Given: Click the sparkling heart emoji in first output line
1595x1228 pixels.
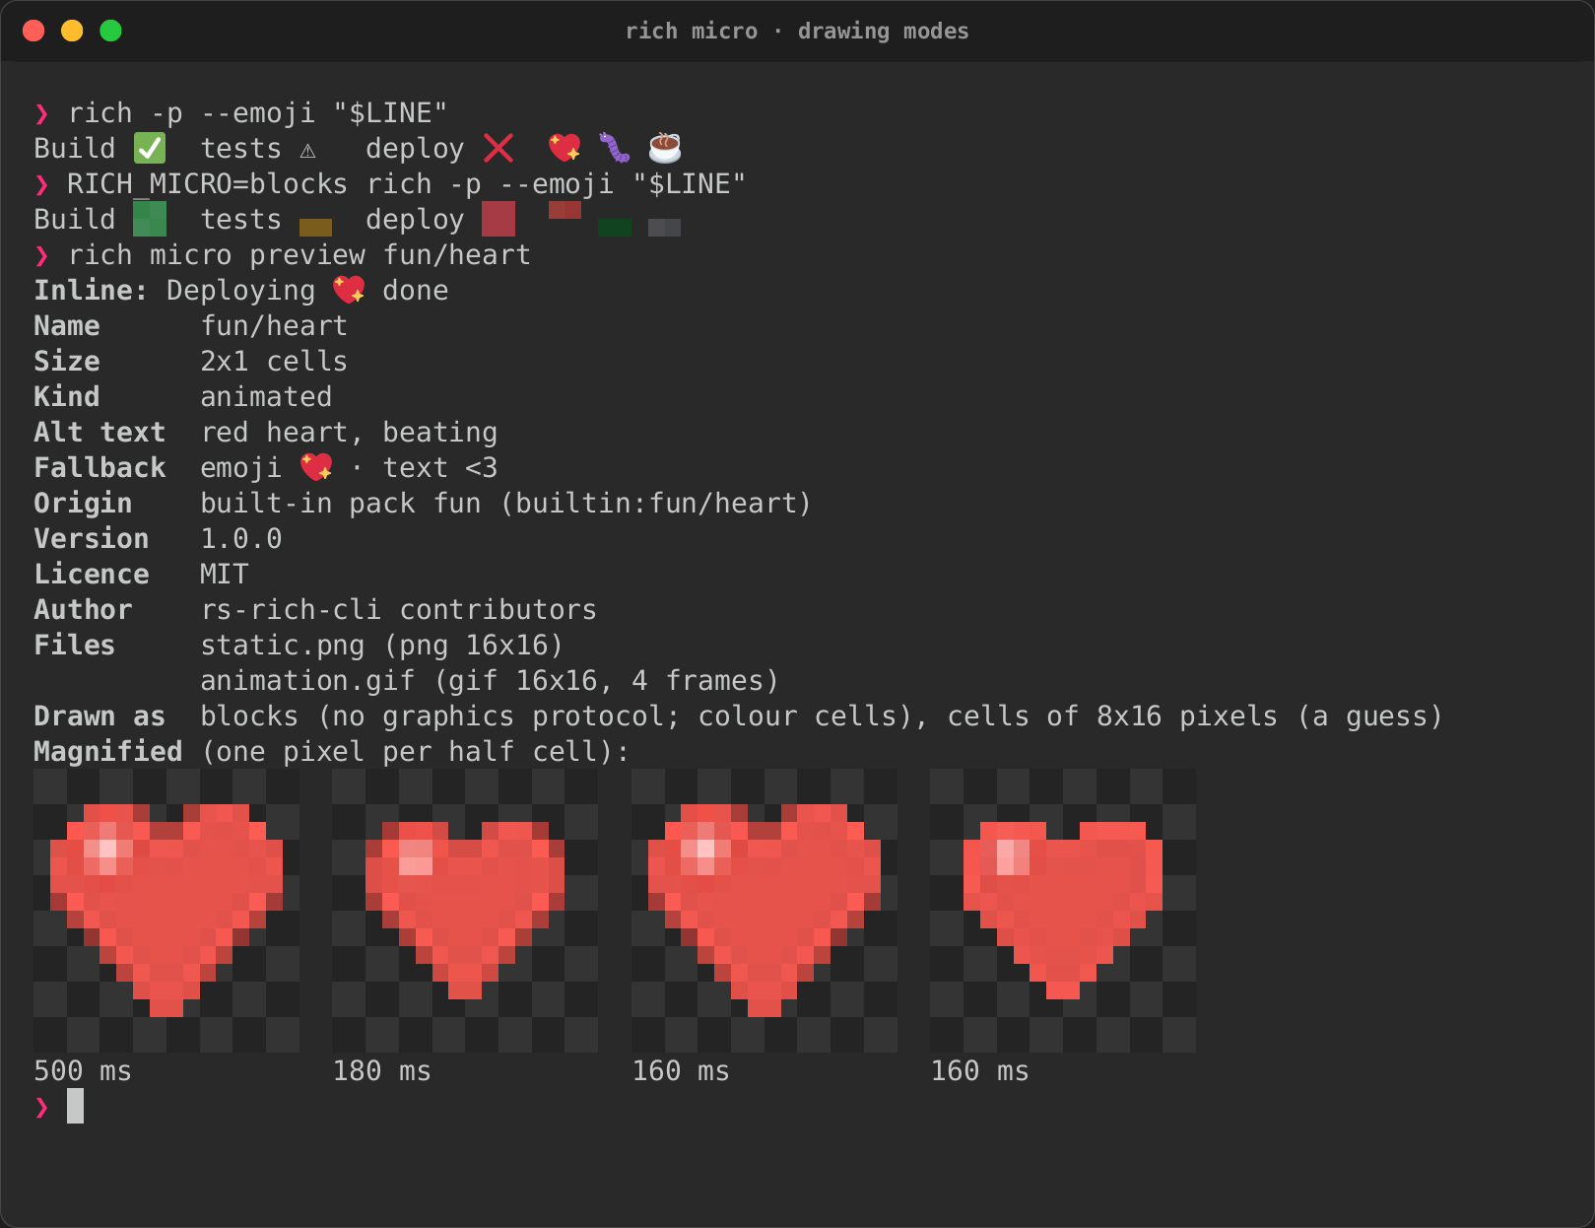Looking at the screenshot, I should click(x=565, y=148).
